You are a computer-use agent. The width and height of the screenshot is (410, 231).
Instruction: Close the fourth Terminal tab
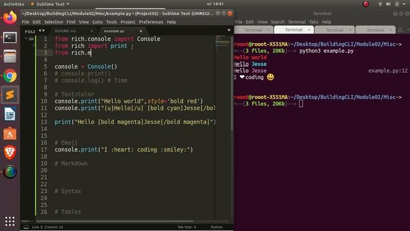[391, 30]
